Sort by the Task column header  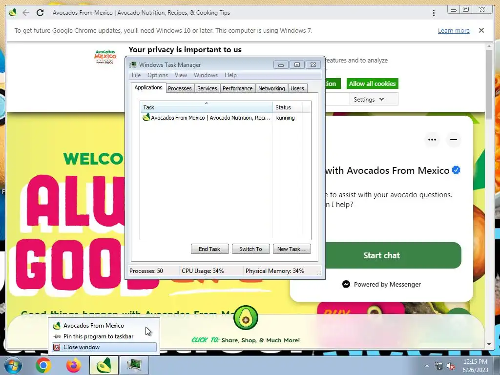coord(207,107)
